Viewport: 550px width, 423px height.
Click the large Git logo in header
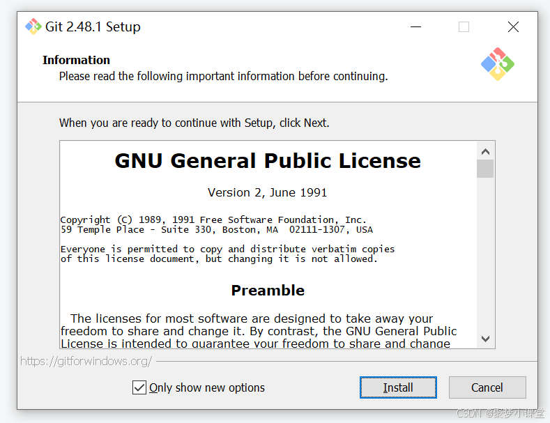(x=498, y=64)
